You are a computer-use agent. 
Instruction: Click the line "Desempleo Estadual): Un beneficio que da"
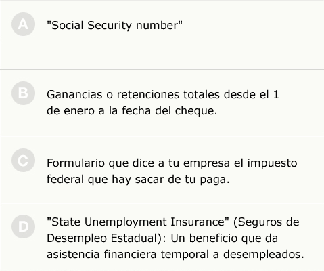pos(162,238)
